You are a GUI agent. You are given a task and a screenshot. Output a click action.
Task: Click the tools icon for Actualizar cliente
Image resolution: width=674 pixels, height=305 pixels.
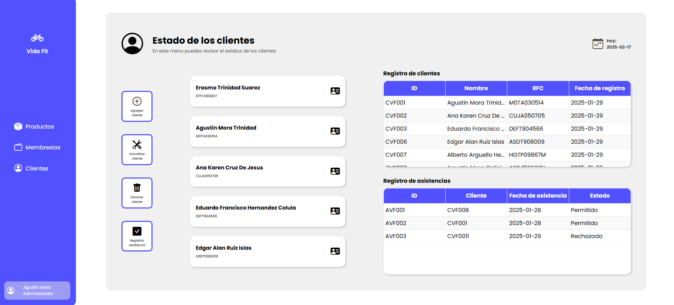pyautogui.click(x=137, y=145)
